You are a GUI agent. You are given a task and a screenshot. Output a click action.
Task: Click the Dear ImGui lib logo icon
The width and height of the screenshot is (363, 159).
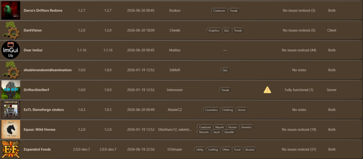[11, 50]
